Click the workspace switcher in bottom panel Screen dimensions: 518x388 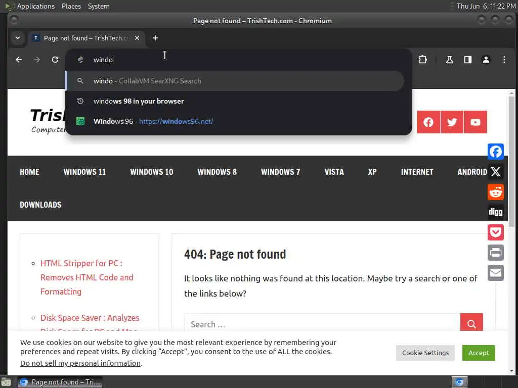coord(459,382)
